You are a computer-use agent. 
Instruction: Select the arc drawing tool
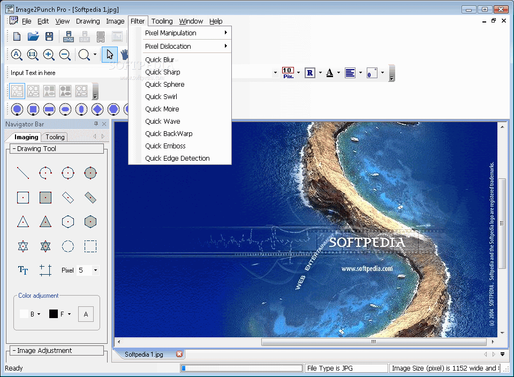click(x=45, y=173)
